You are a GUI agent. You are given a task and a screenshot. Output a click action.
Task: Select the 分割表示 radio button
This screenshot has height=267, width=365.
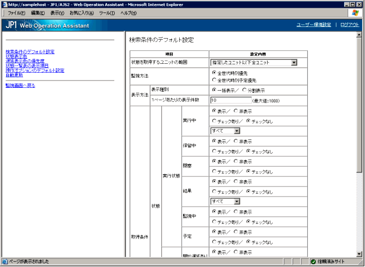[244, 90]
